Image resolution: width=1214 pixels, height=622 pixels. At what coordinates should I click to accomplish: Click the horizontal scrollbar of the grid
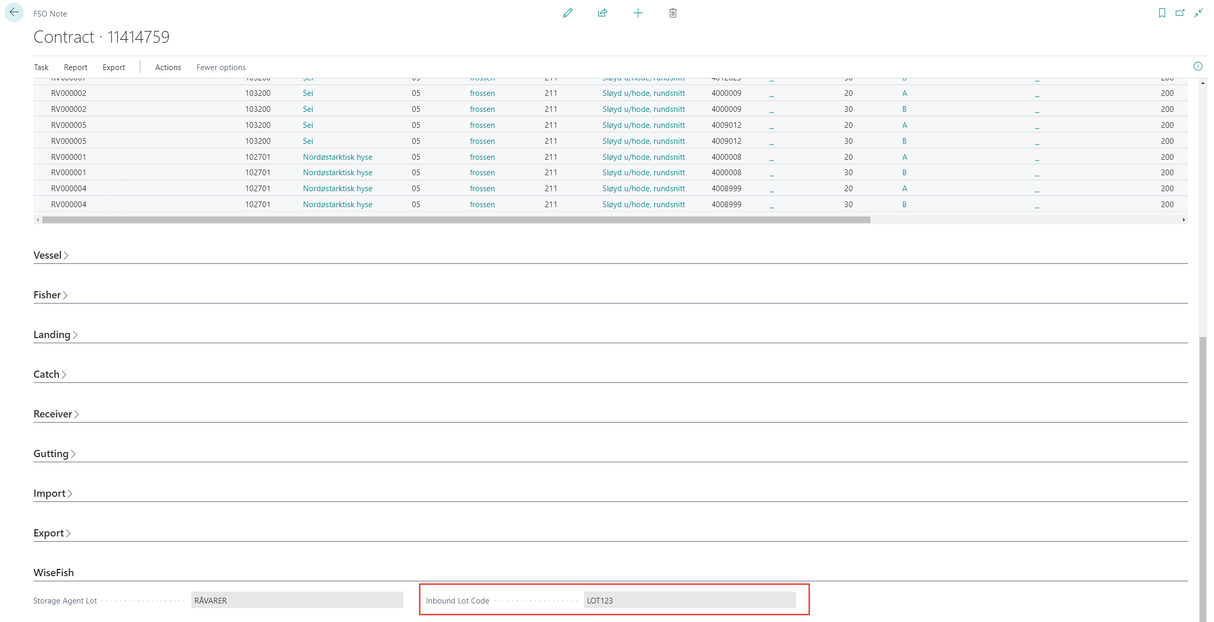tap(456, 220)
